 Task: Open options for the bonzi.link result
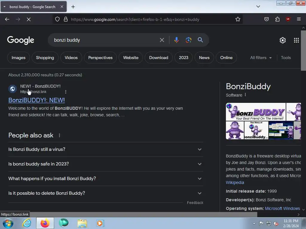pyautogui.click(x=66, y=92)
